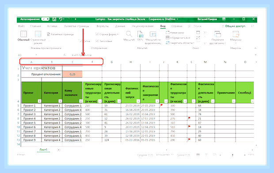274x173 pixels.
Task: Set zoom to 100% icon
Action: tap(140, 34)
